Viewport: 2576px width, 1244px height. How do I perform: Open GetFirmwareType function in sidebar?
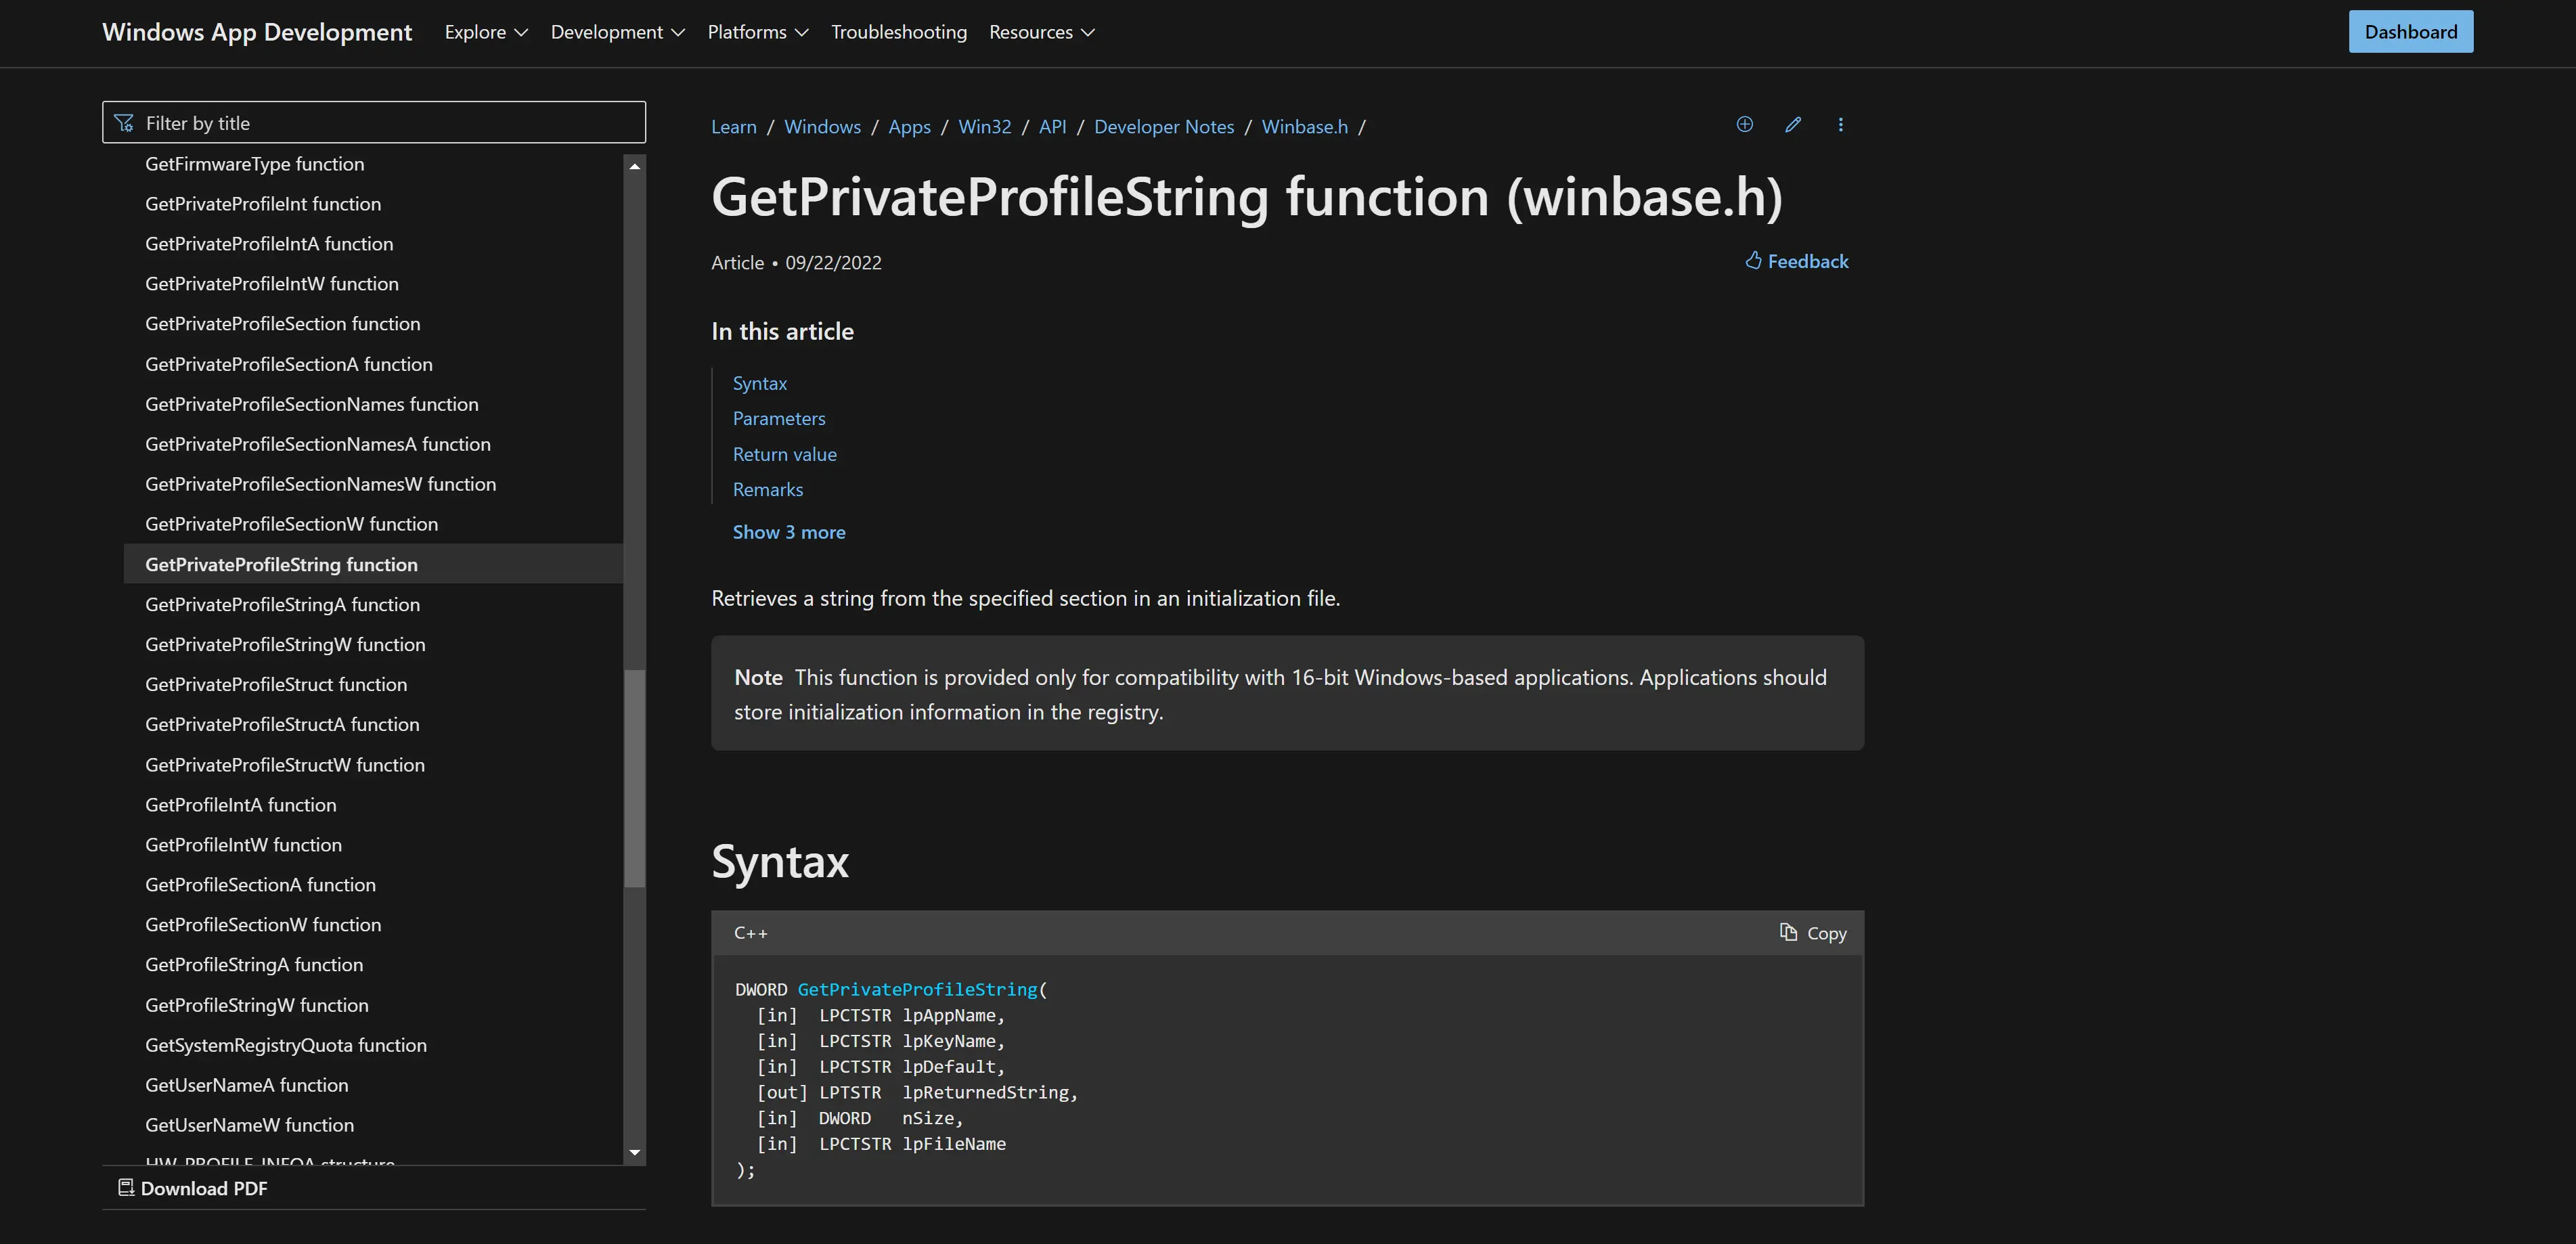pos(254,164)
